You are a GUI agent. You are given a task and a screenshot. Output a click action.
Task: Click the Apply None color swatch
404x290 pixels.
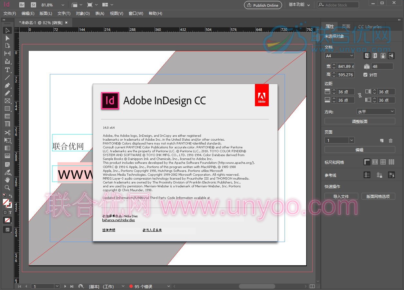7,220
